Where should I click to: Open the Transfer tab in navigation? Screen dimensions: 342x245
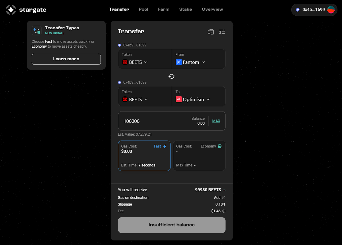click(x=119, y=9)
